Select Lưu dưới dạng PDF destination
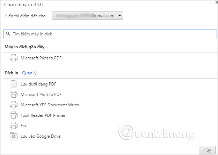The width and height of the screenshot is (218, 155). tap(38, 84)
